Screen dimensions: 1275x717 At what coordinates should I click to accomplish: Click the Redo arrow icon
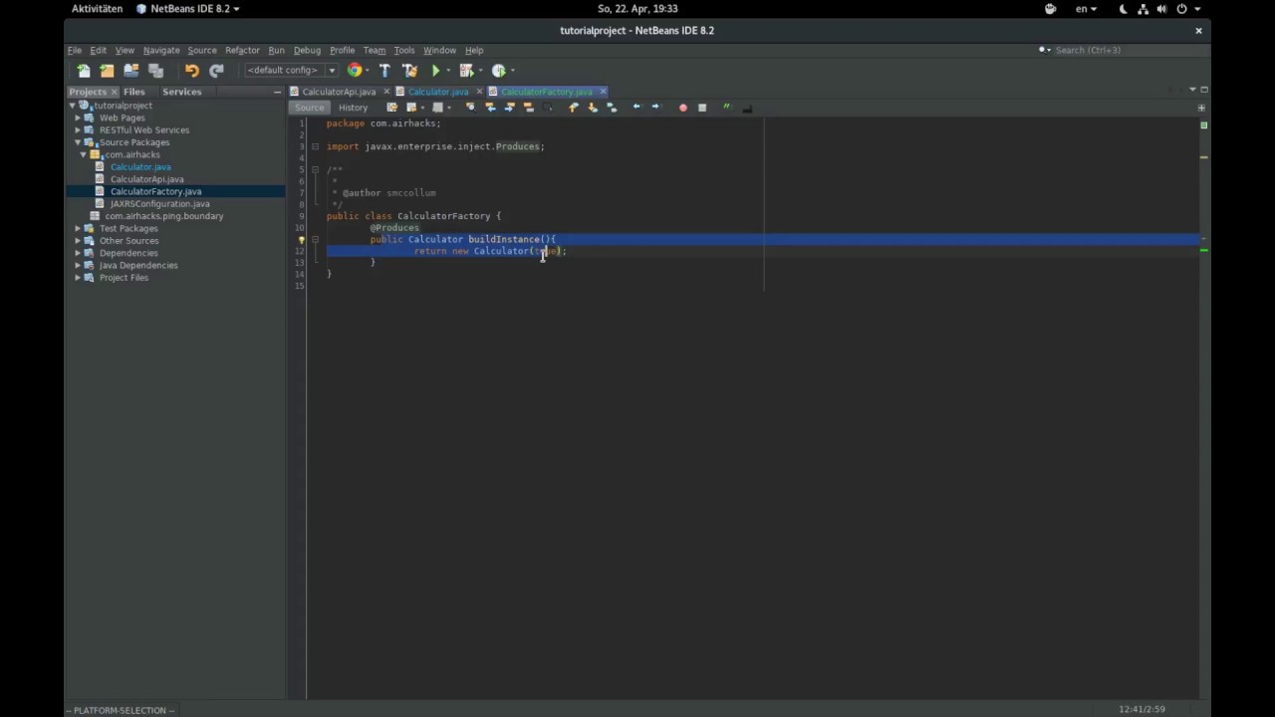point(216,71)
